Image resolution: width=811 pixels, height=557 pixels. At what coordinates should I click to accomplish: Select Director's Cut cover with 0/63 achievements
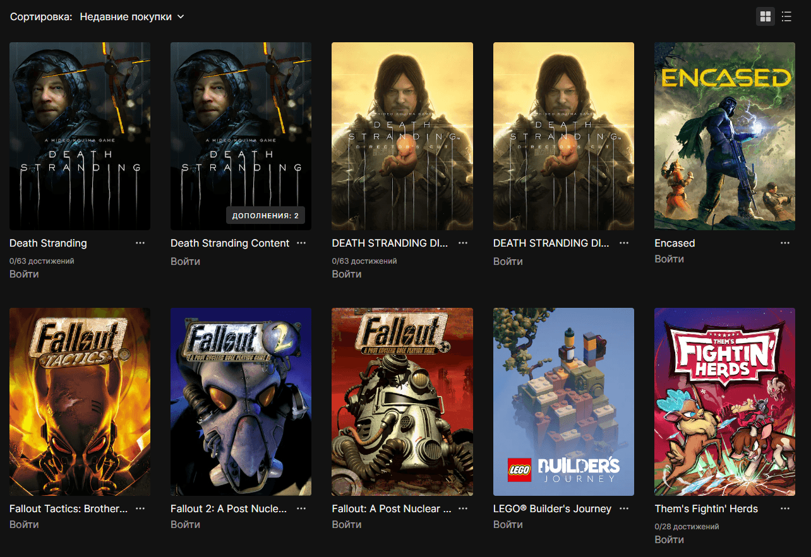click(402, 136)
